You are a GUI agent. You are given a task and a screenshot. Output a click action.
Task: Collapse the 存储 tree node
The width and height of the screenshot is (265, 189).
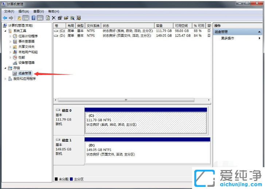click(5, 68)
